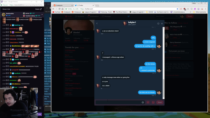Open the Following - Twitch bookmark
Viewport: 210px width, 118px height.
pyautogui.click(x=105, y=12)
